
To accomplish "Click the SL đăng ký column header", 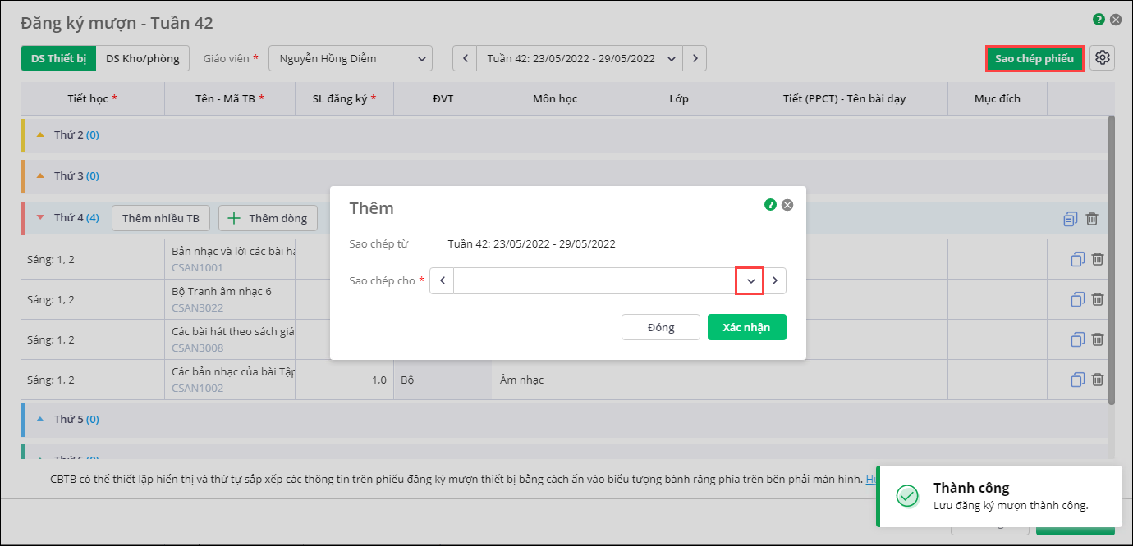I will click(345, 98).
